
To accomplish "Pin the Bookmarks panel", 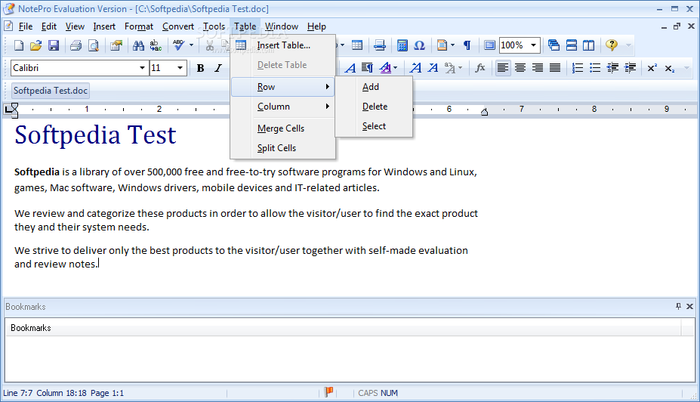I will (679, 306).
